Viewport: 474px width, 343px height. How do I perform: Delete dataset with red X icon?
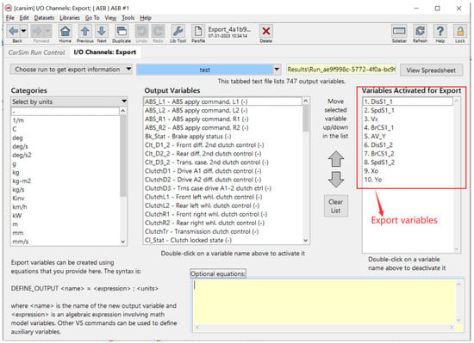(266, 31)
